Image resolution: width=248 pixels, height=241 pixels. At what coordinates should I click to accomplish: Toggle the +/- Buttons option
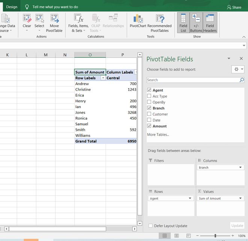pyautogui.click(x=196, y=23)
